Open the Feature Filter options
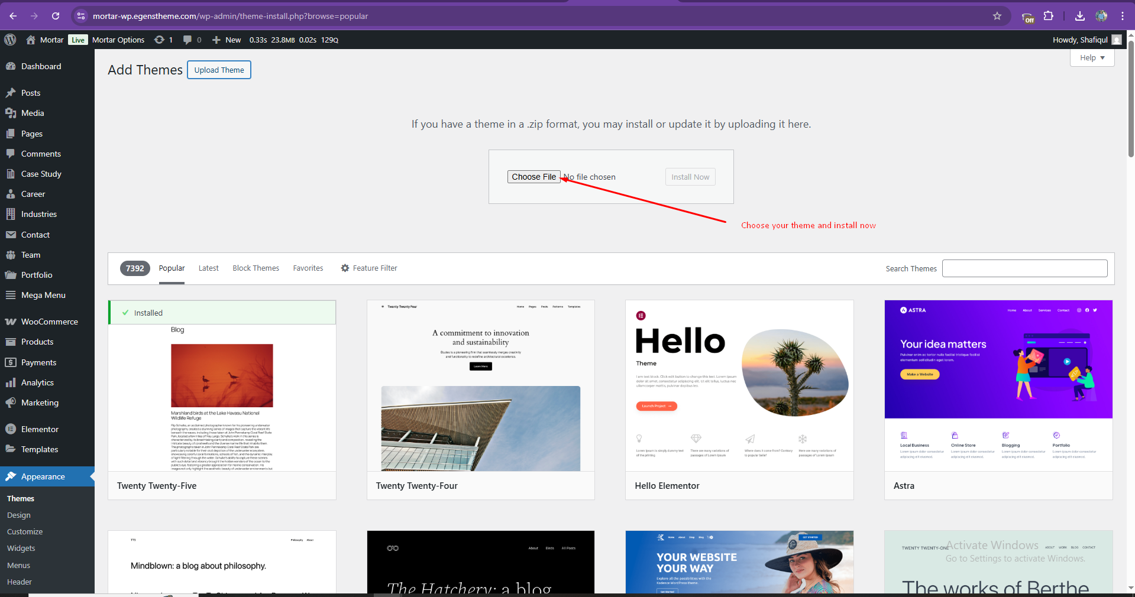 [369, 268]
